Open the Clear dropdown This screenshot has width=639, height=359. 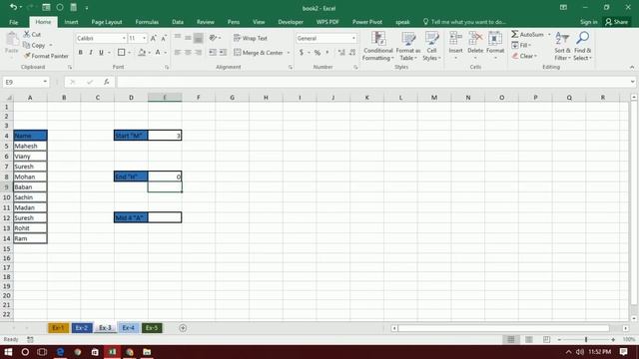coord(524,56)
